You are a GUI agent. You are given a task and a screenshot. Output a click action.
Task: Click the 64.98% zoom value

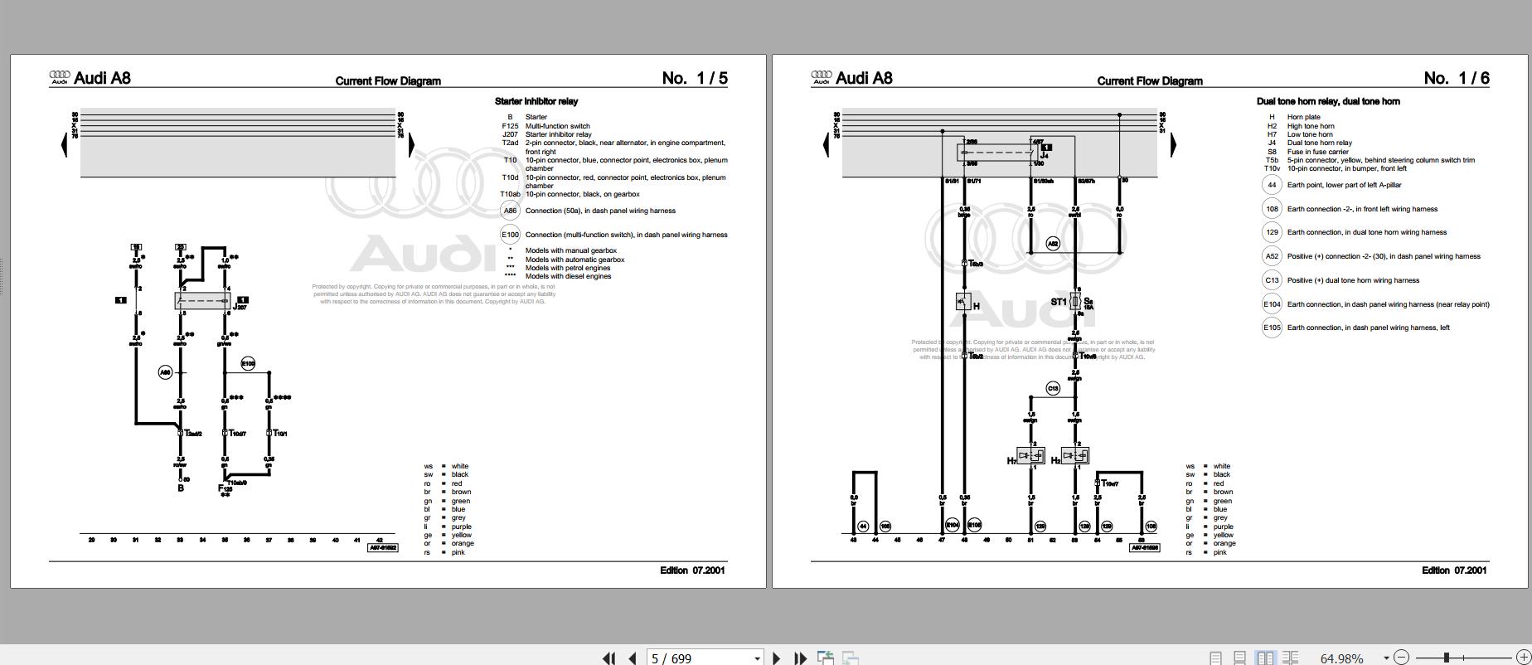[1341, 658]
